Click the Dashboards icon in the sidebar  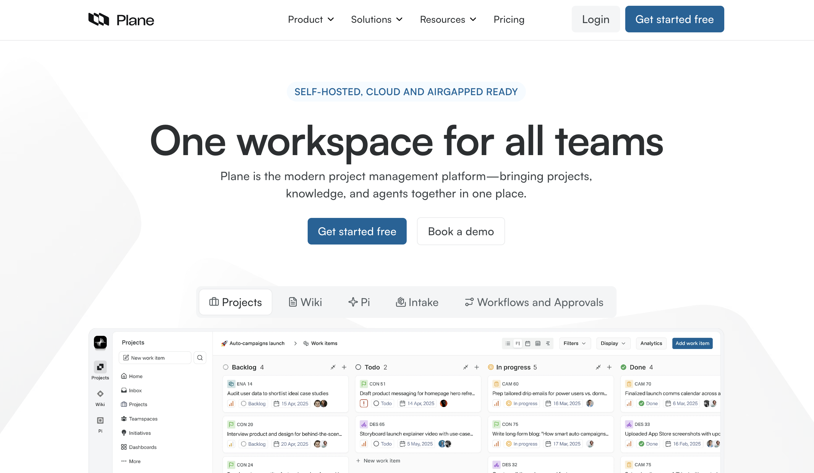click(124, 447)
